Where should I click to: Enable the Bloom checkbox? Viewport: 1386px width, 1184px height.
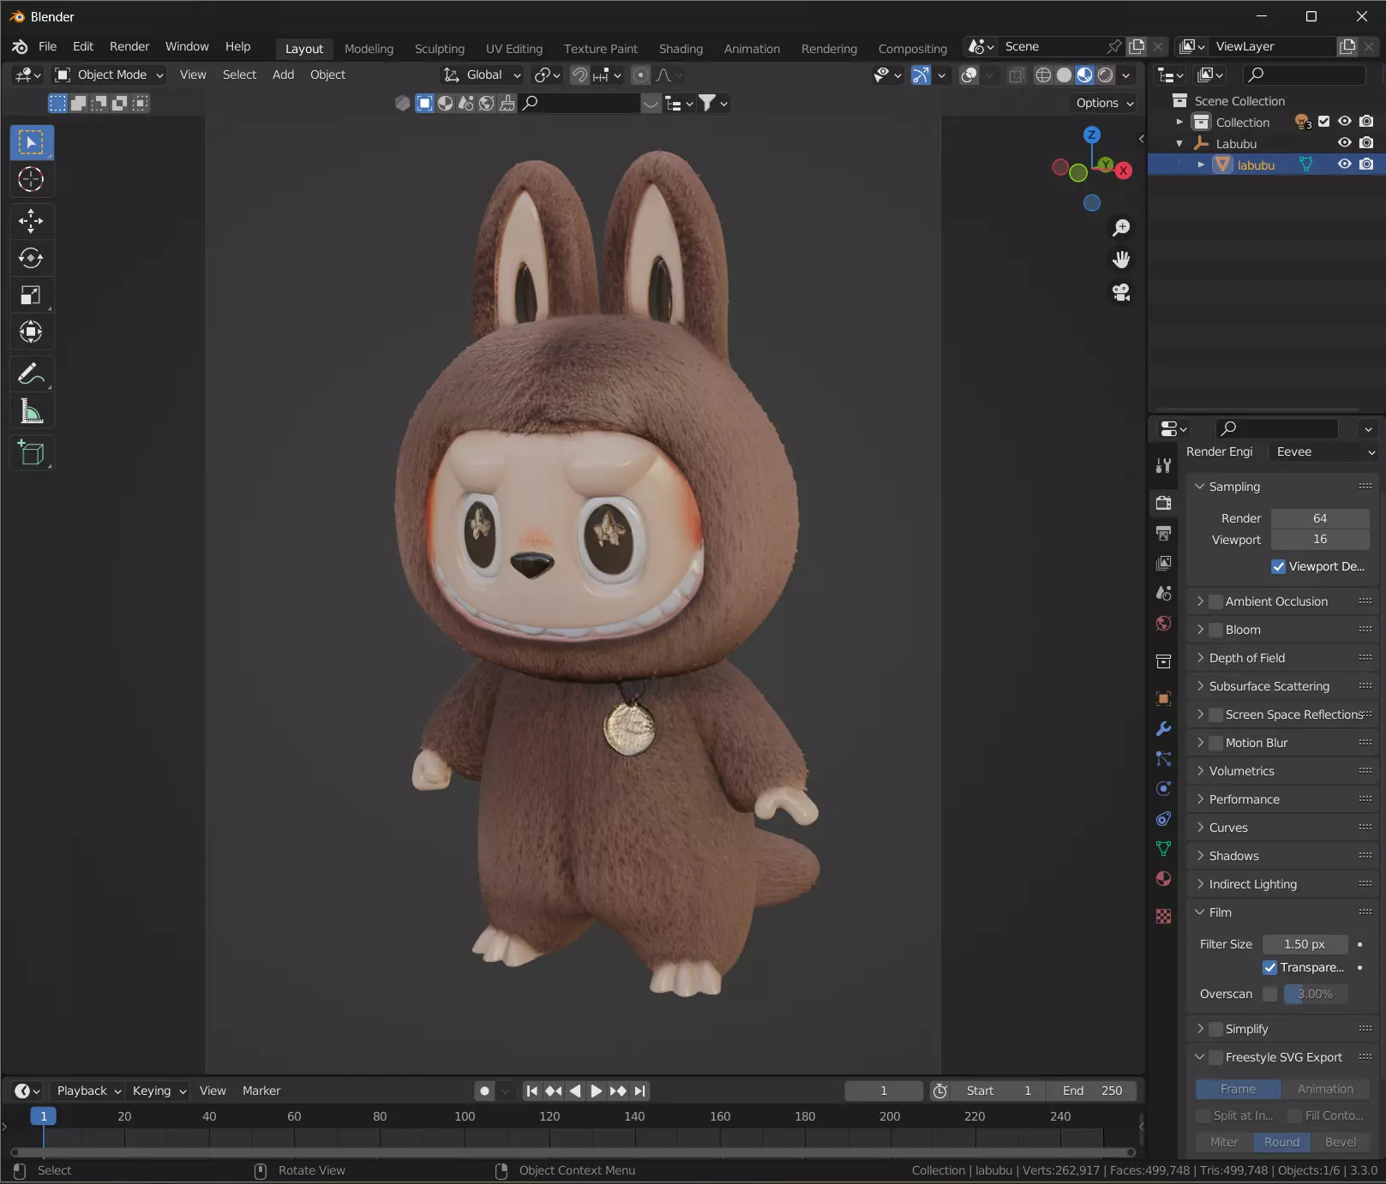1215,630
